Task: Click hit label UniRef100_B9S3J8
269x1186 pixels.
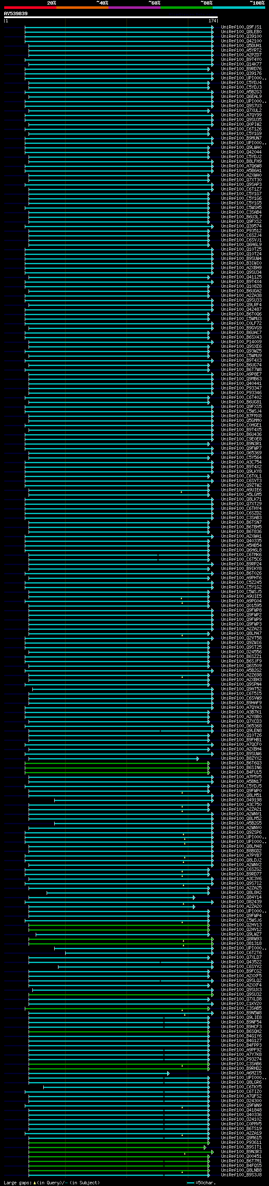Action: (x=241, y=1175)
